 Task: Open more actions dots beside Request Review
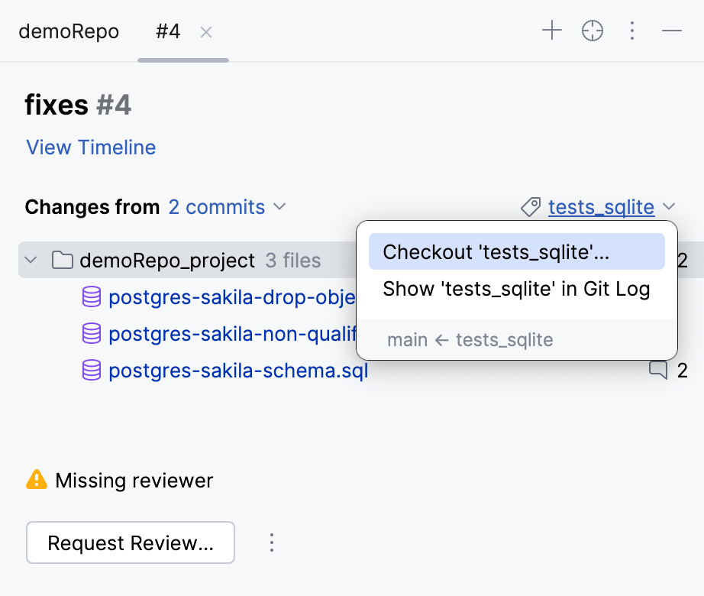(x=271, y=543)
